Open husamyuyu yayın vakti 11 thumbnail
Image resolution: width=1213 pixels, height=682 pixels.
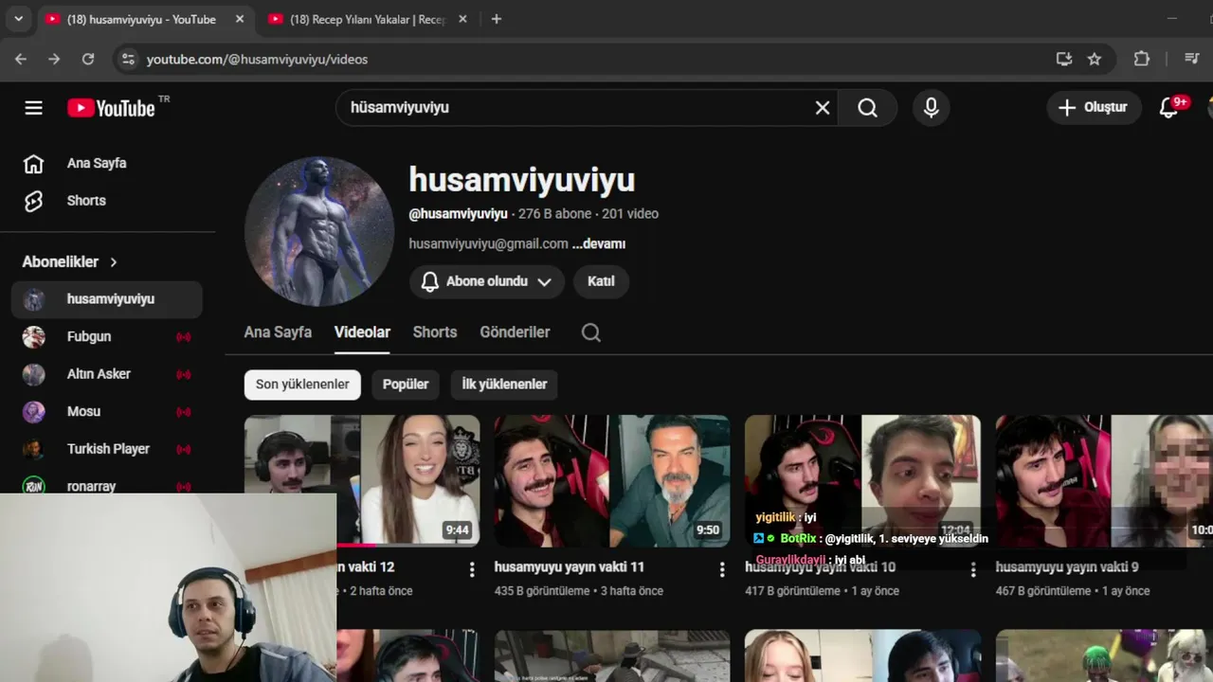612,481
